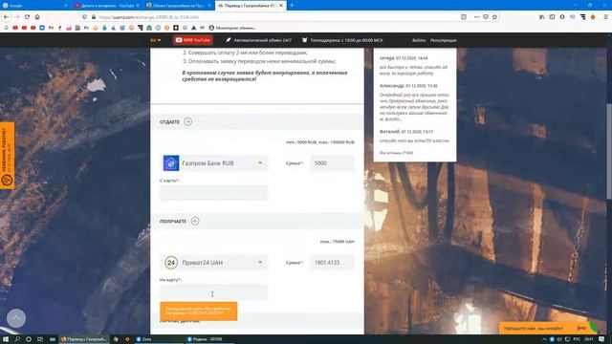Save page to Pocket

(486, 17)
